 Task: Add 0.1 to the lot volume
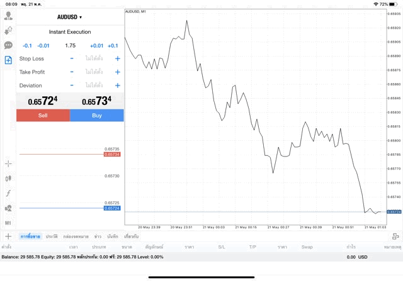click(113, 45)
